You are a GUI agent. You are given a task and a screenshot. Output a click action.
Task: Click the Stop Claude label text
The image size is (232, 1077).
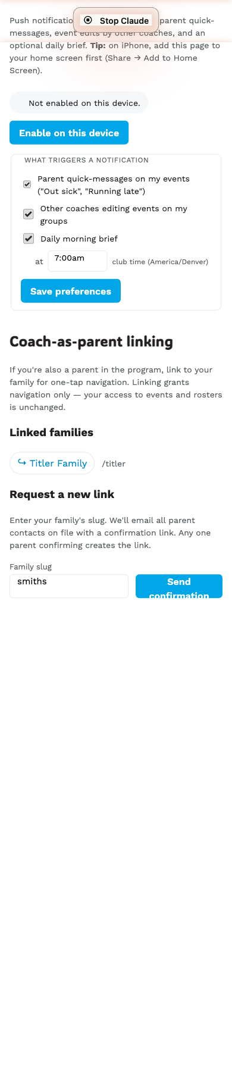(124, 21)
